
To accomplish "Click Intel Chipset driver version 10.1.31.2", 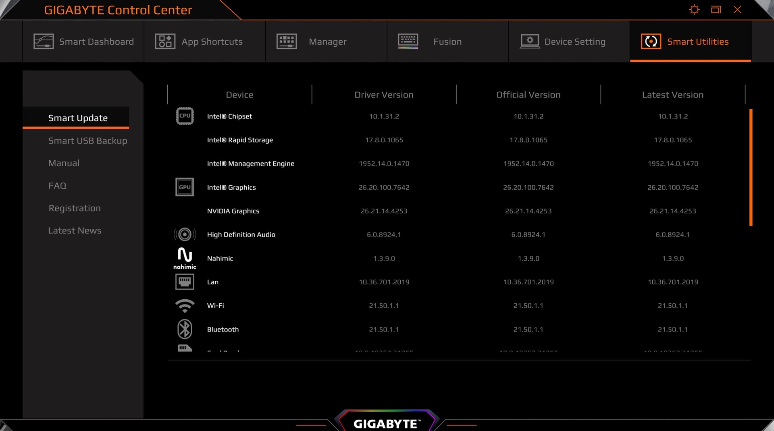I will (x=384, y=116).
